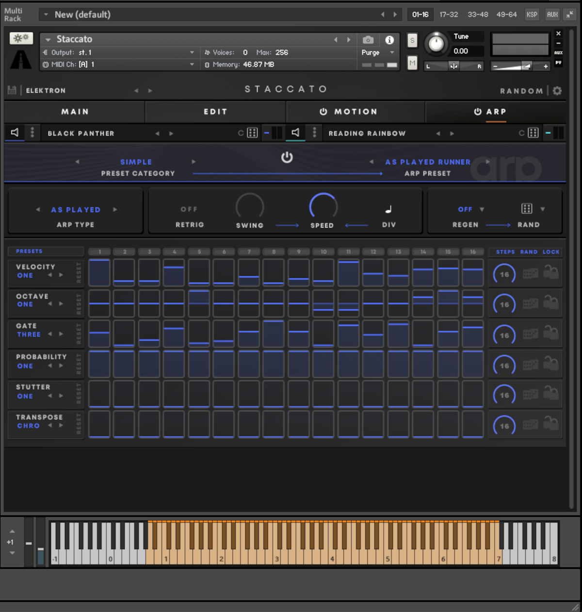Reset the GATE row
Screen dimensions: 582x612
point(79,333)
